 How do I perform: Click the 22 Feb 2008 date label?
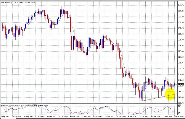tap(179, 117)
